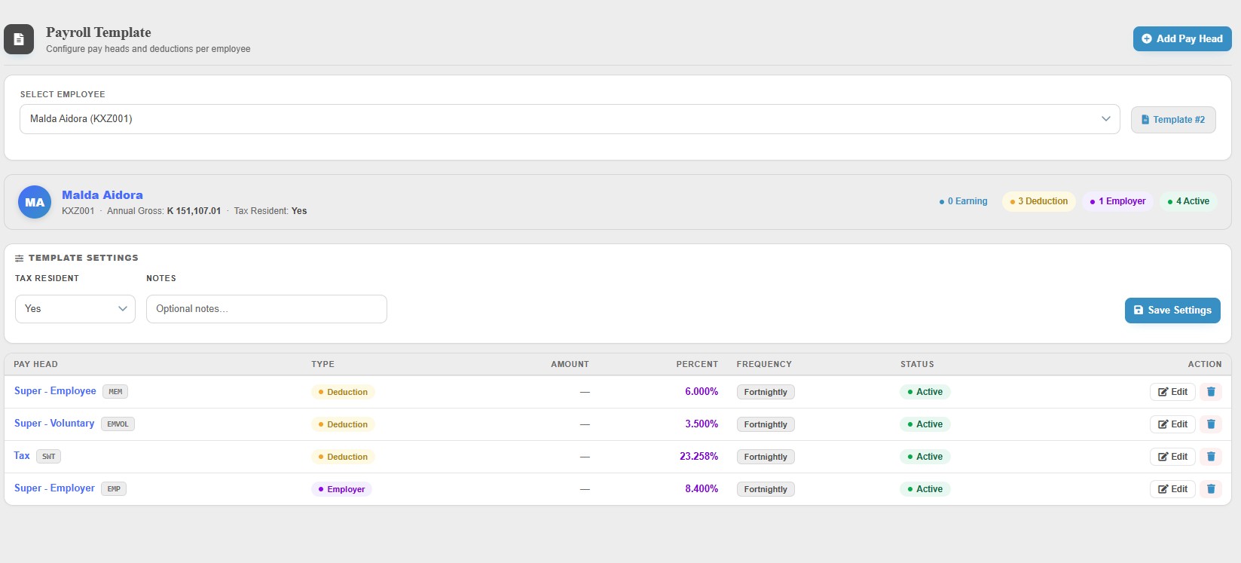Edit the Super - Voluntary row
The width and height of the screenshot is (1241, 563).
click(x=1172, y=424)
